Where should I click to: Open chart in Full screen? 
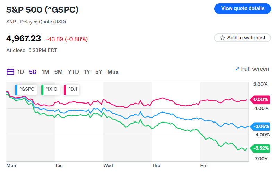point(252,69)
